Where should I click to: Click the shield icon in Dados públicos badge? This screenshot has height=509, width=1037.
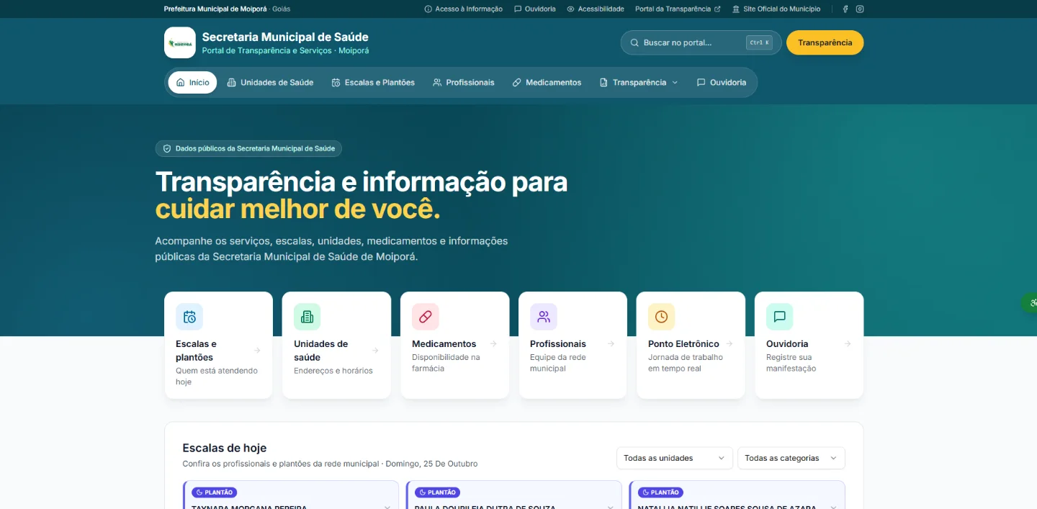(x=167, y=148)
